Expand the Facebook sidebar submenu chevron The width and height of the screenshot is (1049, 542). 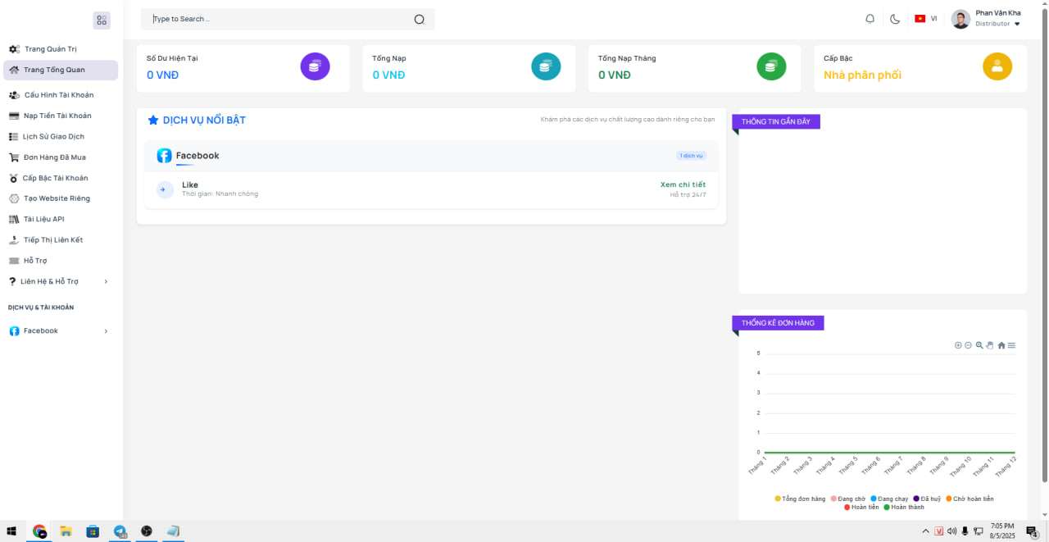[106, 331]
